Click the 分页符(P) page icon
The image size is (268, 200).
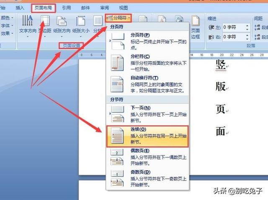pyautogui.click(x=118, y=41)
